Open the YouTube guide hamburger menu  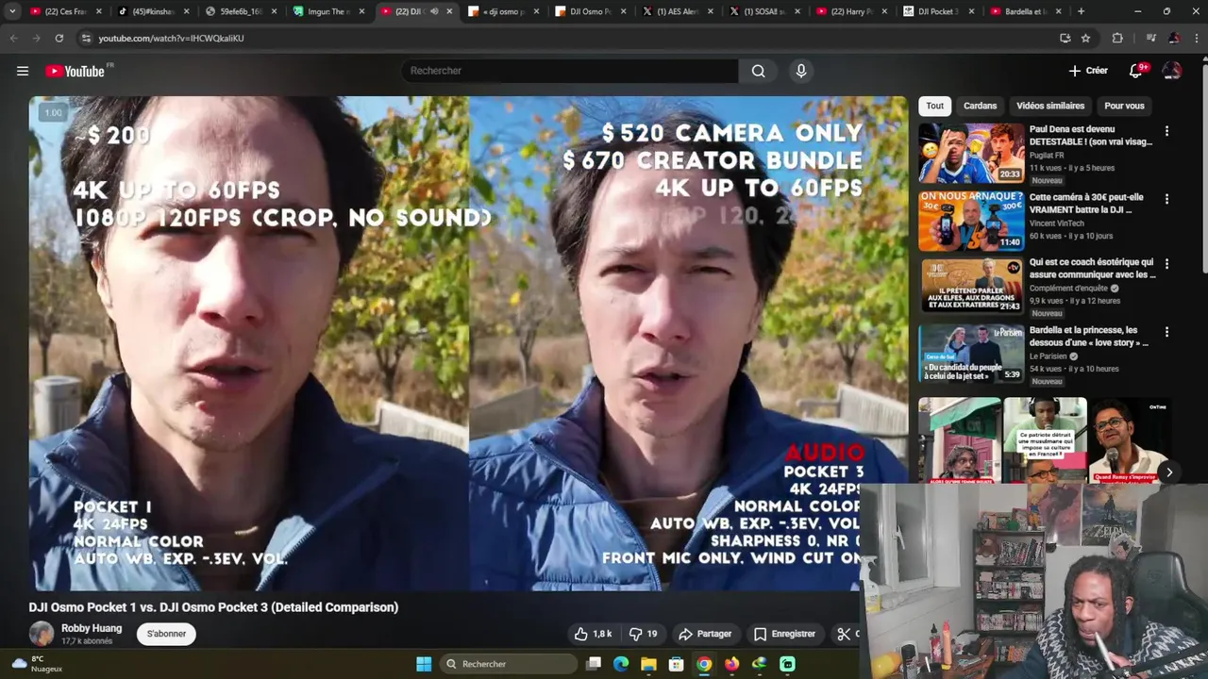tap(23, 71)
